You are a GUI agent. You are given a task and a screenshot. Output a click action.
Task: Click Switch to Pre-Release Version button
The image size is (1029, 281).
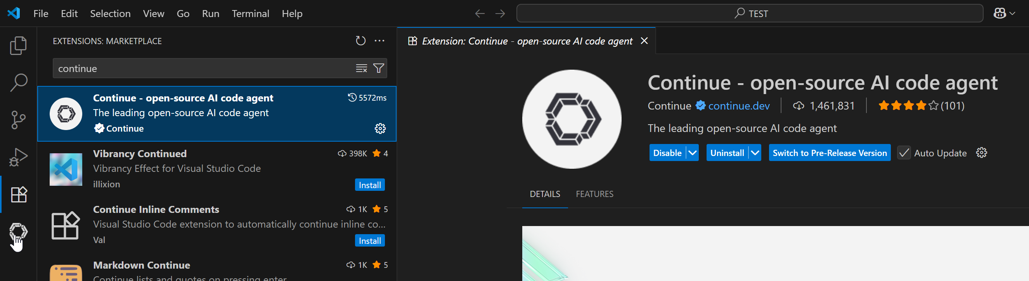tap(829, 153)
